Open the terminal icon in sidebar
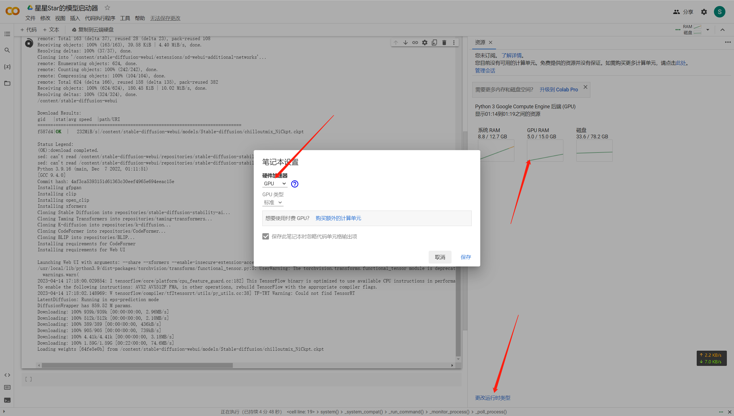The width and height of the screenshot is (734, 416). [7, 400]
